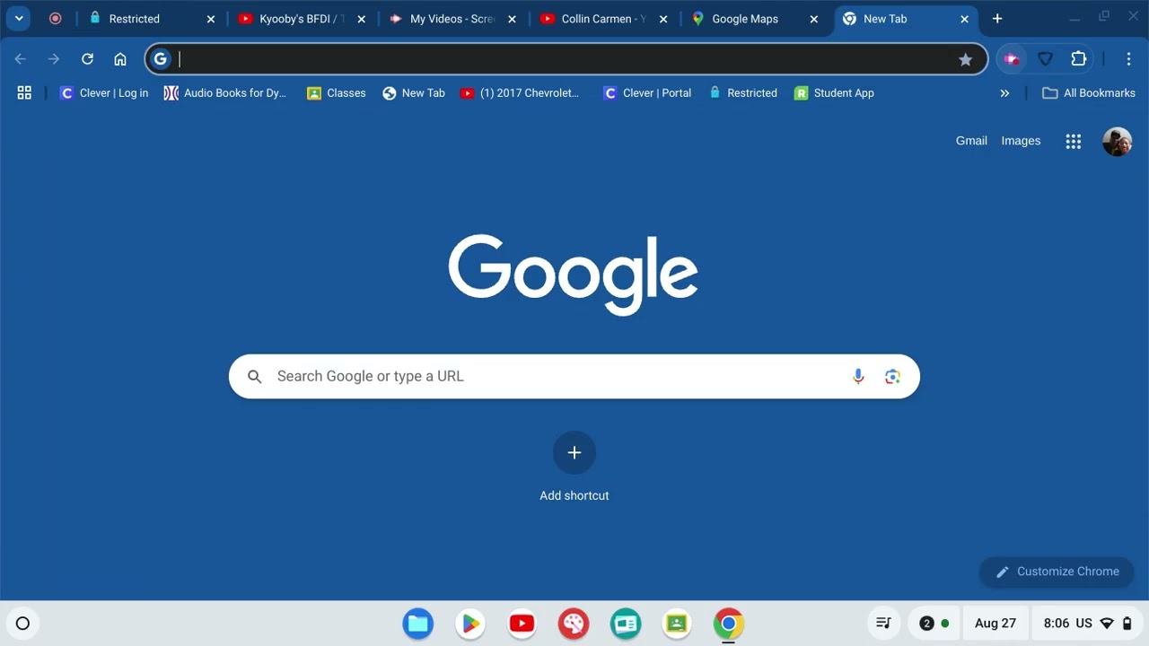
Task: Close Kyooby's BFDI tab
Action: pyautogui.click(x=362, y=19)
